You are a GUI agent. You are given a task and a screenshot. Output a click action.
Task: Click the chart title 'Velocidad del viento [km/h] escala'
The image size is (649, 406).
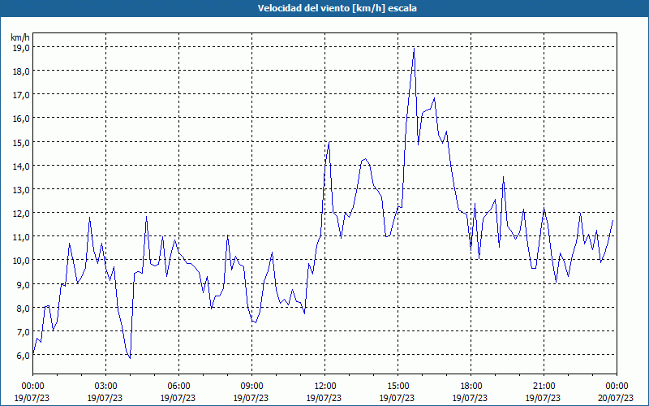click(337, 8)
